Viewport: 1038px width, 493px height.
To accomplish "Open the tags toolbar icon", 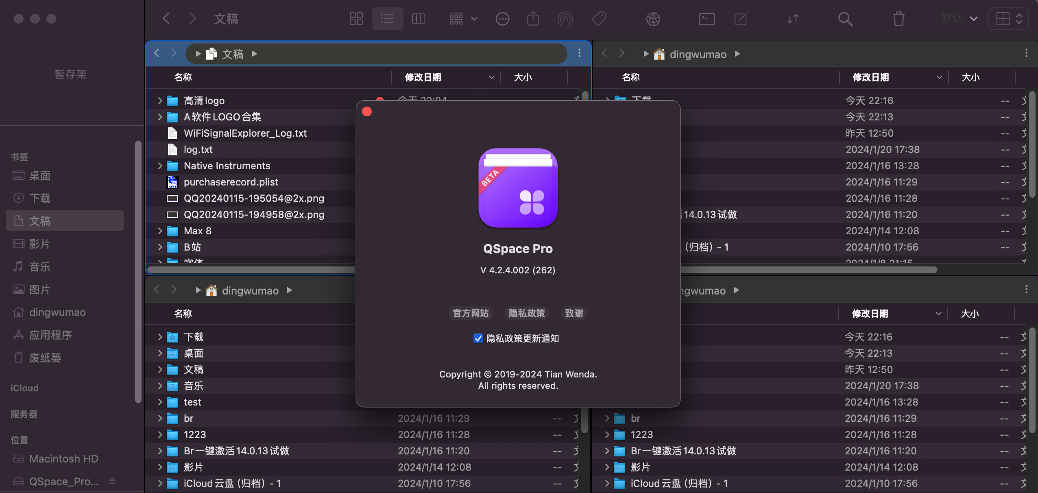I will (x=599, y=19).
